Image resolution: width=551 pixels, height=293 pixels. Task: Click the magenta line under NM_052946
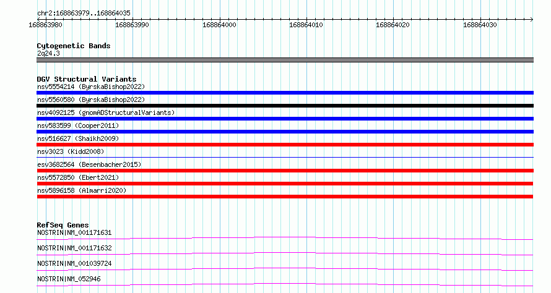[285, 285]
